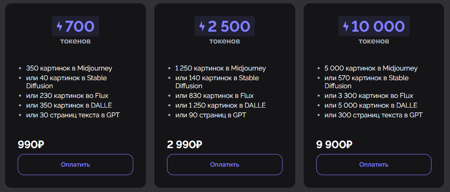Select the 10 000 tokens badge
The width and height of the screenshot is (450, 192).
point(374,26)
